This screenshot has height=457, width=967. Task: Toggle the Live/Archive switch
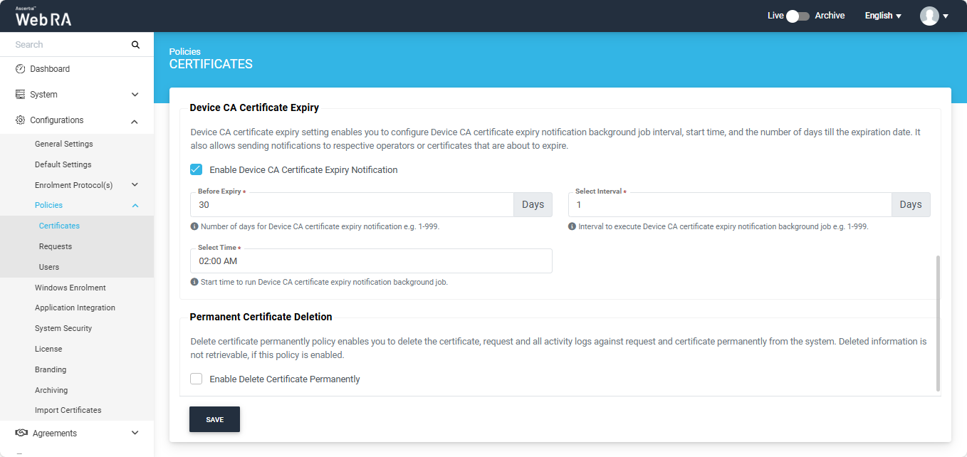pos(798,16)
